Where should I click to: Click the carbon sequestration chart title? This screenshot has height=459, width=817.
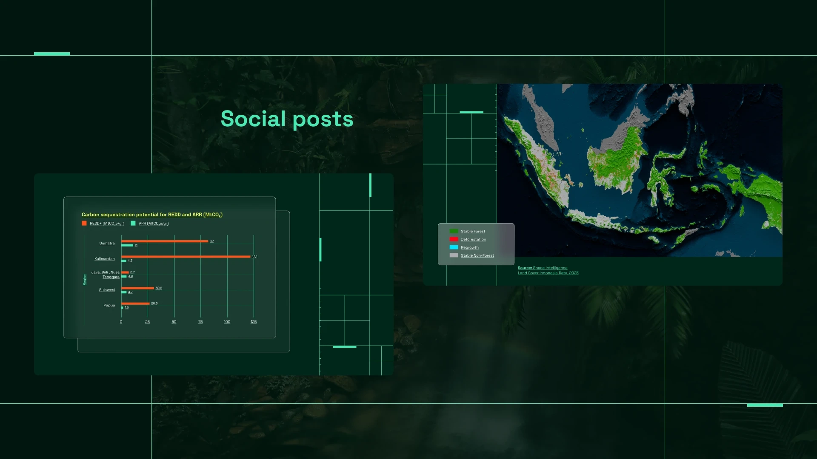point(152,215)
